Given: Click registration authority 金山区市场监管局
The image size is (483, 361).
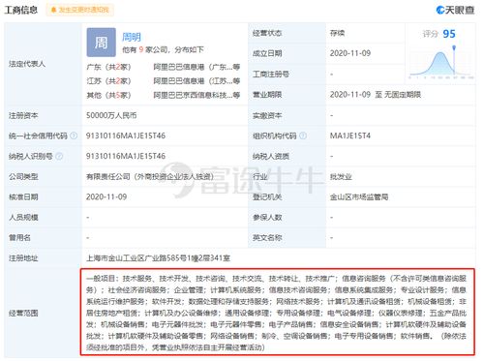Looking at the screenshot, I should [359, 197].
